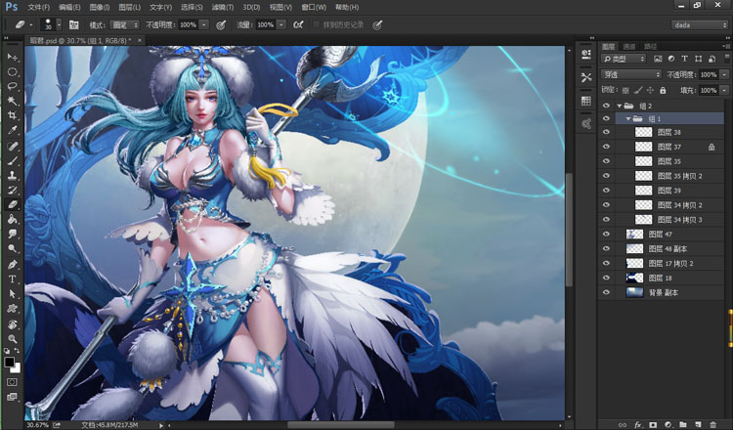Hide the 图层 47 layer

606,235
